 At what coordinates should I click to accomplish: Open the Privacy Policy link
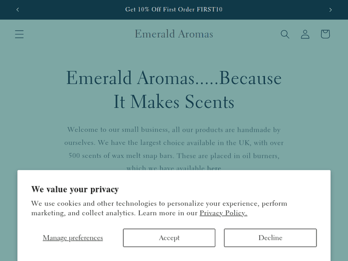(223, 213)
